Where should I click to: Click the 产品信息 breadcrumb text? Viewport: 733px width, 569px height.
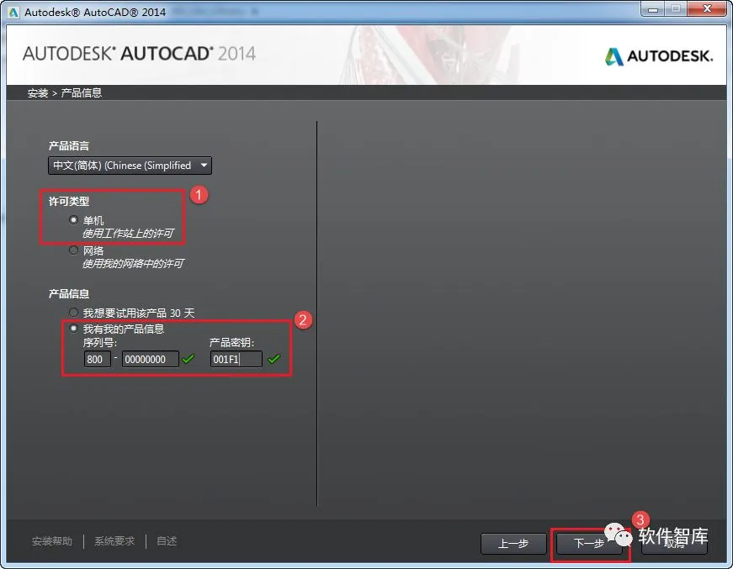click(x=82, y=93)
